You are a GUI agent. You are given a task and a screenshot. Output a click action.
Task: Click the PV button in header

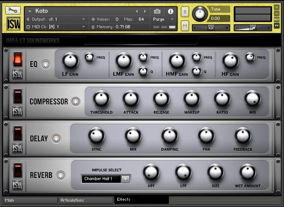pyautogui.click(x=277, y=26)
